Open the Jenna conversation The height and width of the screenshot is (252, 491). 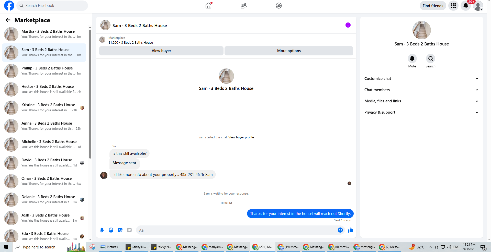point(44,126)
